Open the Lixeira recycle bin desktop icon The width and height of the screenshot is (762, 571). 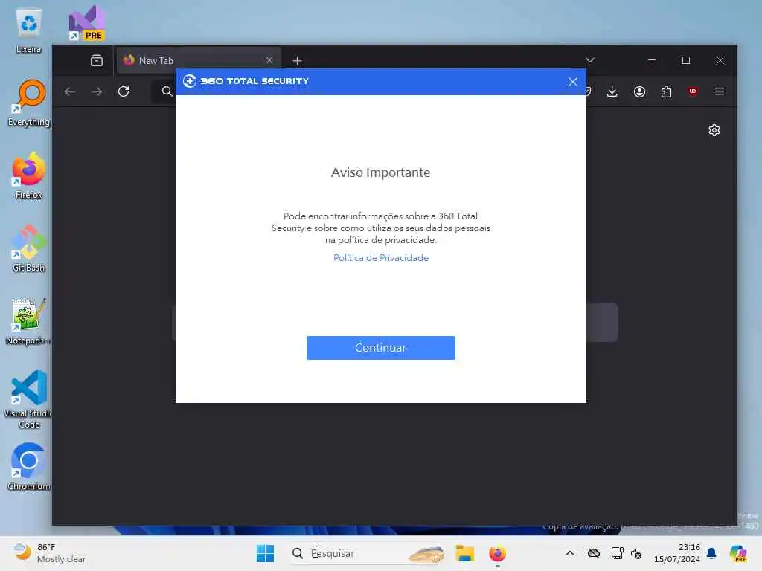click(x=29, y=30)
